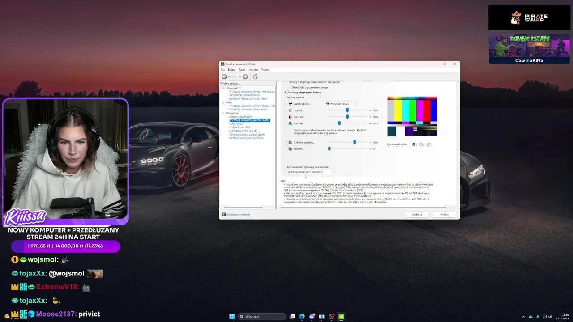The image size is (573, 322).
Task: Click the Odcień slider handle
Action: [x=329, y=148]
